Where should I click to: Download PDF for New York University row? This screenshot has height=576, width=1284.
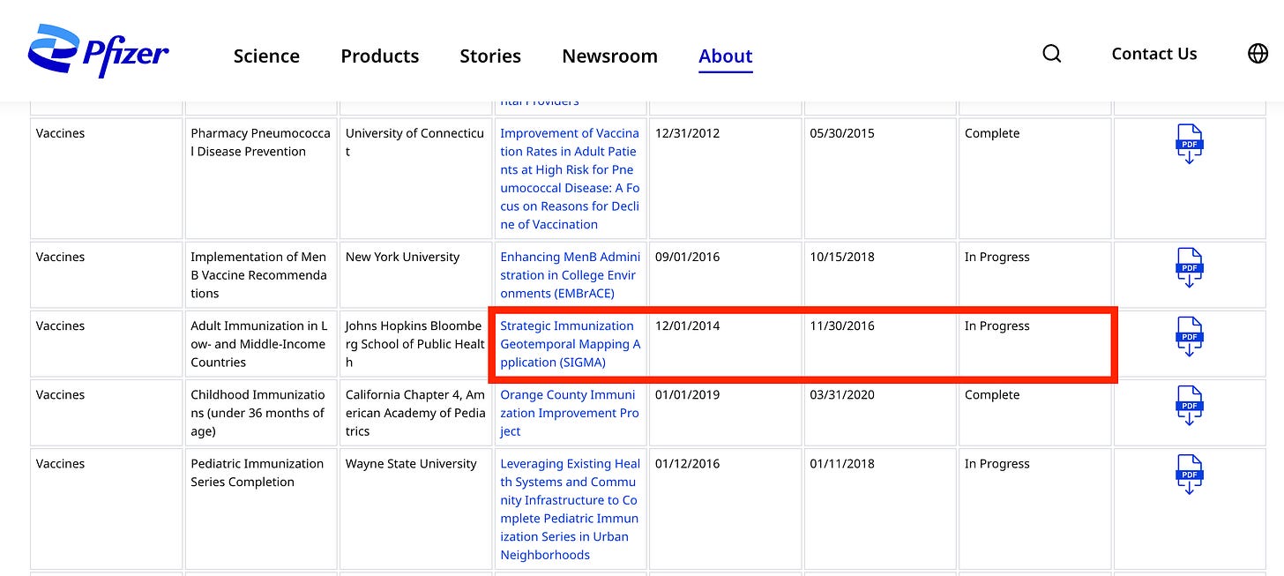(x=1189, y=268)
